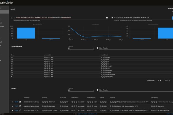Open the Rows per page dropdown
Image resolution: width=173 pixels, height=115 pixels.
[x=159, y=81]
